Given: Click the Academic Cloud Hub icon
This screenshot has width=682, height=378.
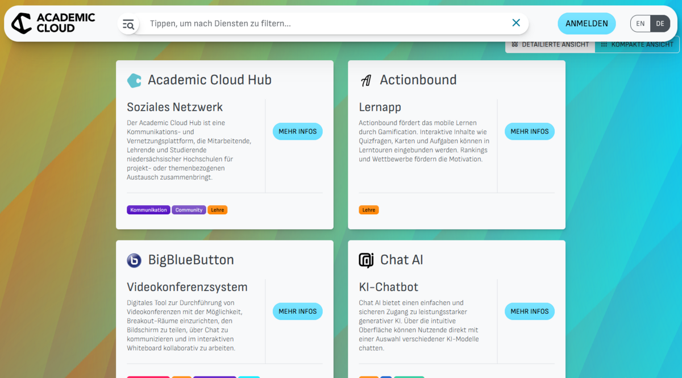Looking at the screenshot, I should coord(134,80).
